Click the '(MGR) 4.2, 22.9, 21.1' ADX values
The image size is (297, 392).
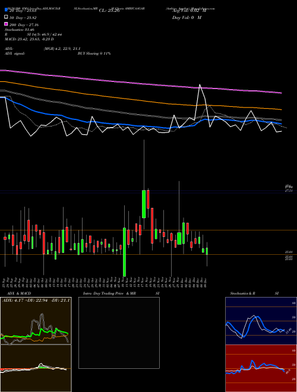62,49
